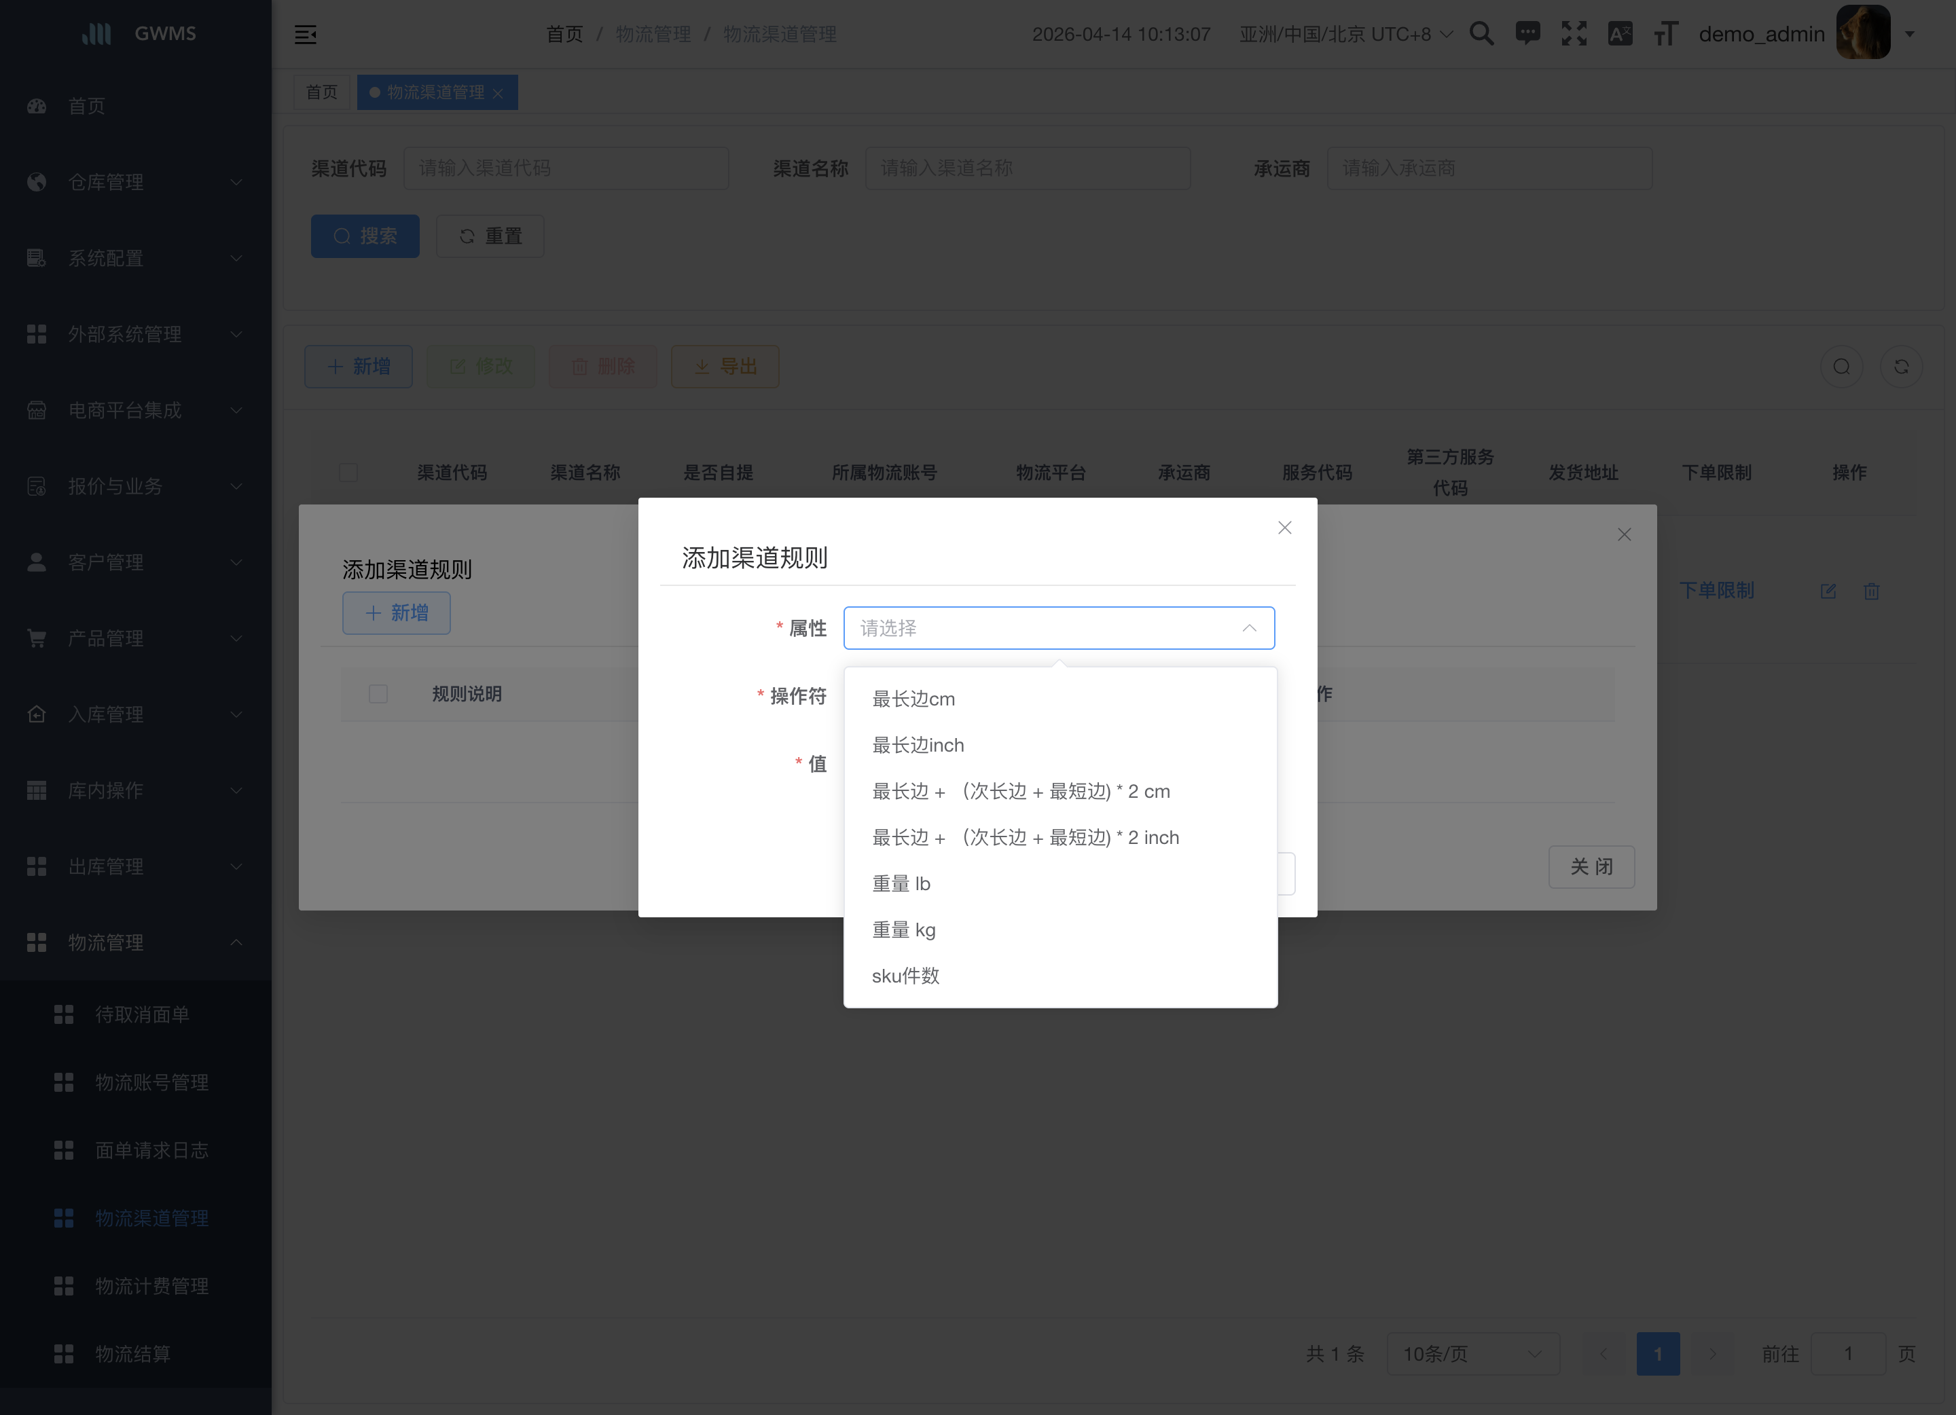Toggle search bar visibility round icon
The width and height of the screenshot is (1956, 1415).
(x=1841, y=367)
